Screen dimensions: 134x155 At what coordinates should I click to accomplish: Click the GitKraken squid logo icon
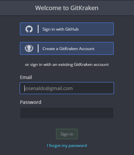(29, 48)
